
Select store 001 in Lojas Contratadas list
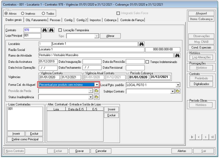point(11,109)
